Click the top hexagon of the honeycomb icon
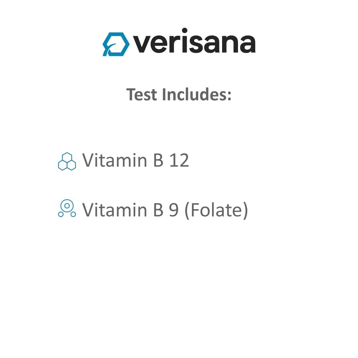This screenshot has height=358, width=358. point(67,157)
